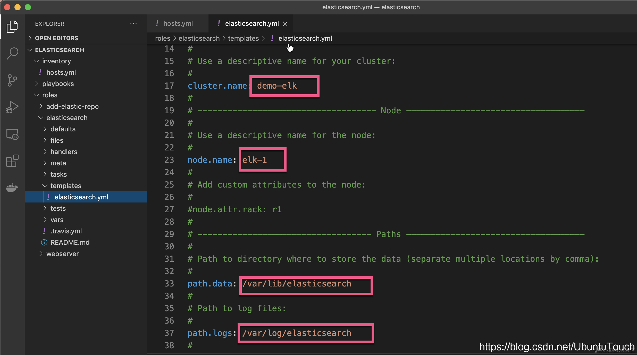Expand the OPEN EDITORS section

tap(56, 38)
